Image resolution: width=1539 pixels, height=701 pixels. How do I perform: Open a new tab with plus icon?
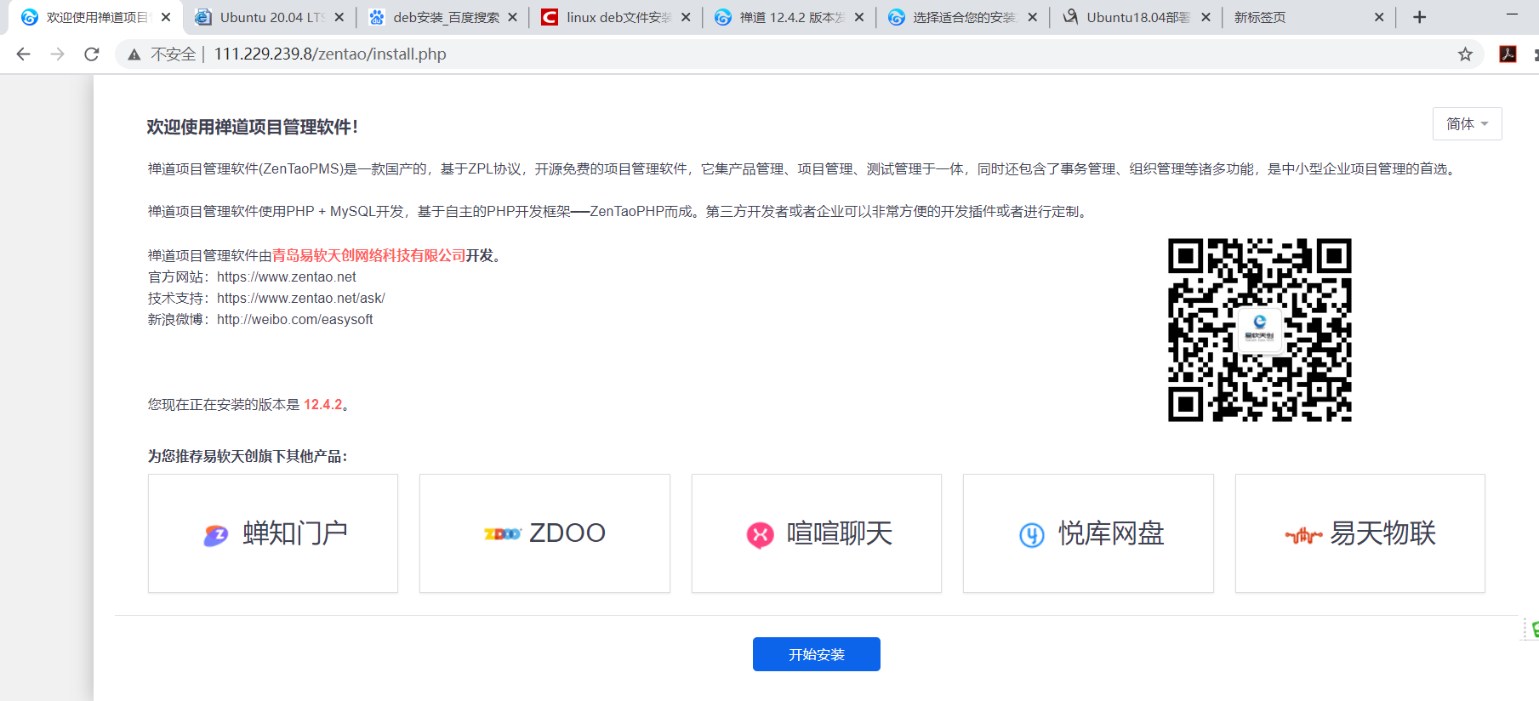[x=1419, y=17]
